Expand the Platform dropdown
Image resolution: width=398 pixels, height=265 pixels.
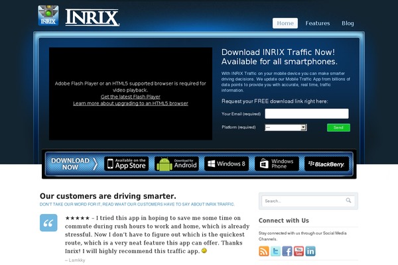click(x=286, y=127)
